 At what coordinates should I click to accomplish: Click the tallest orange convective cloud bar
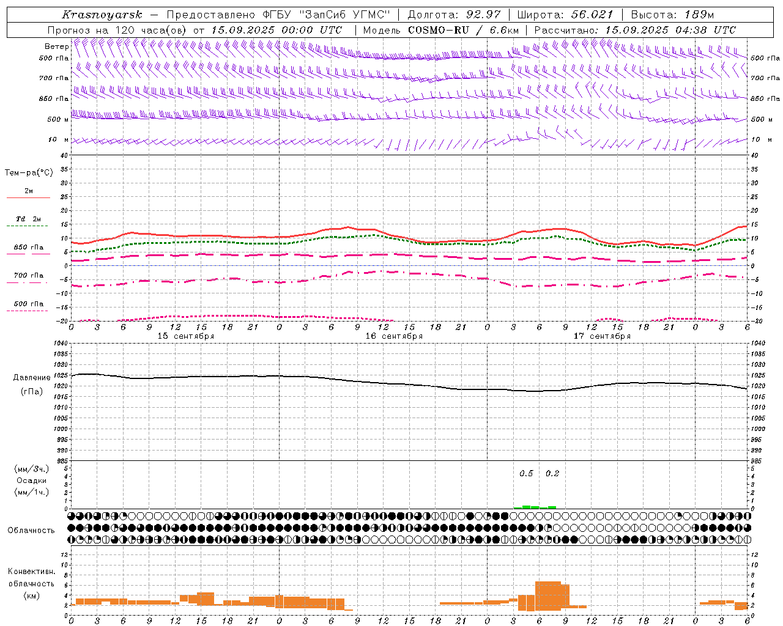[x=548, y=596]
